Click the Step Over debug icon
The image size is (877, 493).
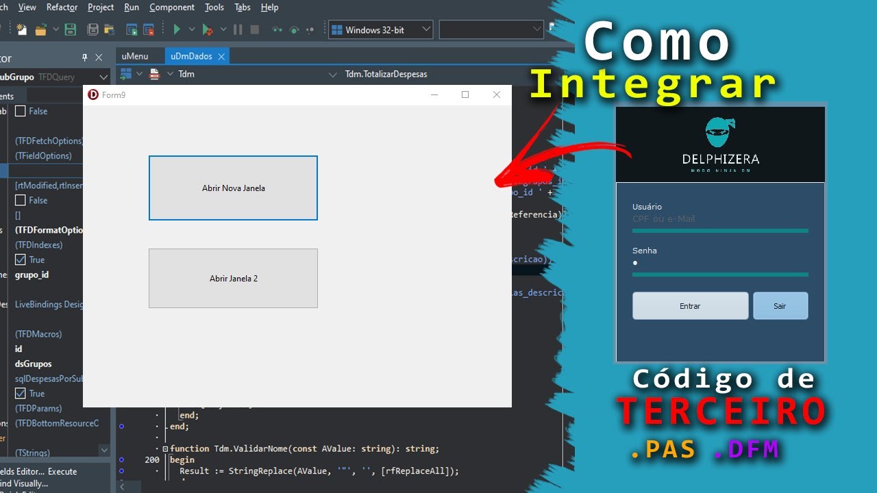click(294, 29)
